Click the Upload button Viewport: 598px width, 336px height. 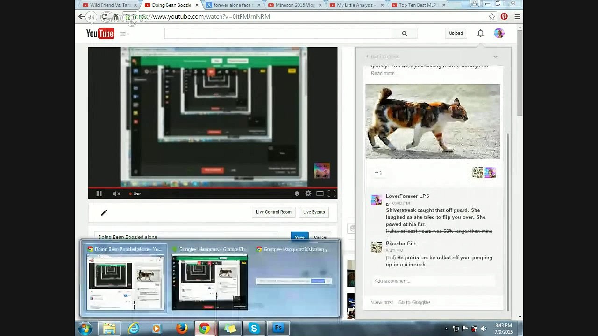(456, 33)
